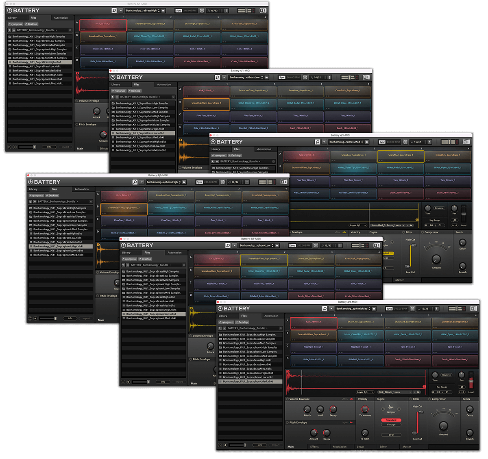
Task: Toggle the Pitch Envelope power button in SupraphonicMed window
Action: coord(287,422)
